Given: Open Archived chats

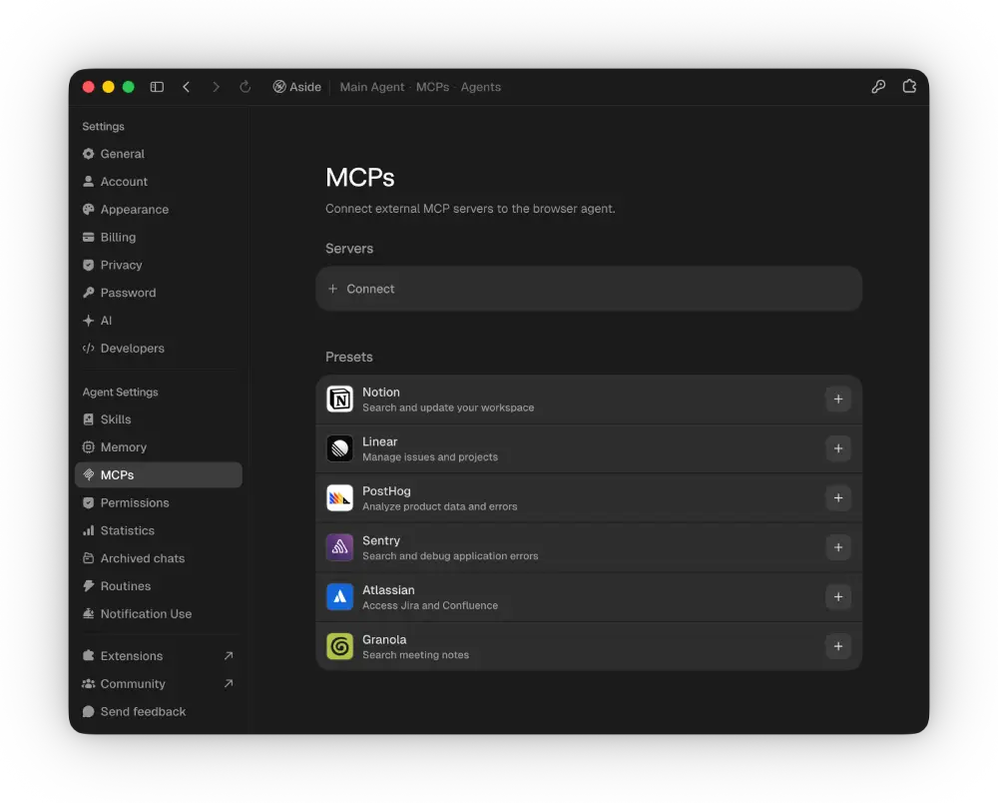Looking at the screenshot, I should pyautogui.click(x=158, y=558).
